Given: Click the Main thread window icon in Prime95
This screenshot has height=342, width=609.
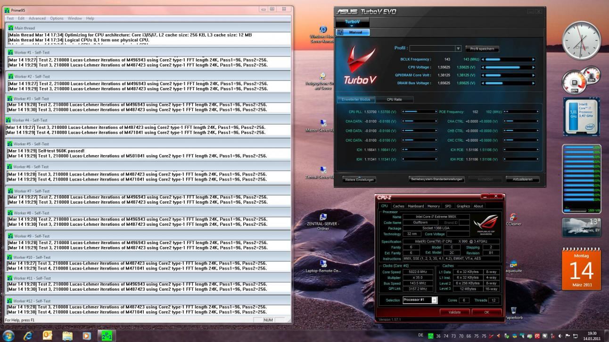Looking at the screenshot, I should pos(10,28).
